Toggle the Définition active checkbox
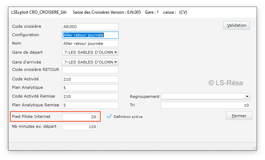This screenshot has width=265, height=160. [109, 116]
